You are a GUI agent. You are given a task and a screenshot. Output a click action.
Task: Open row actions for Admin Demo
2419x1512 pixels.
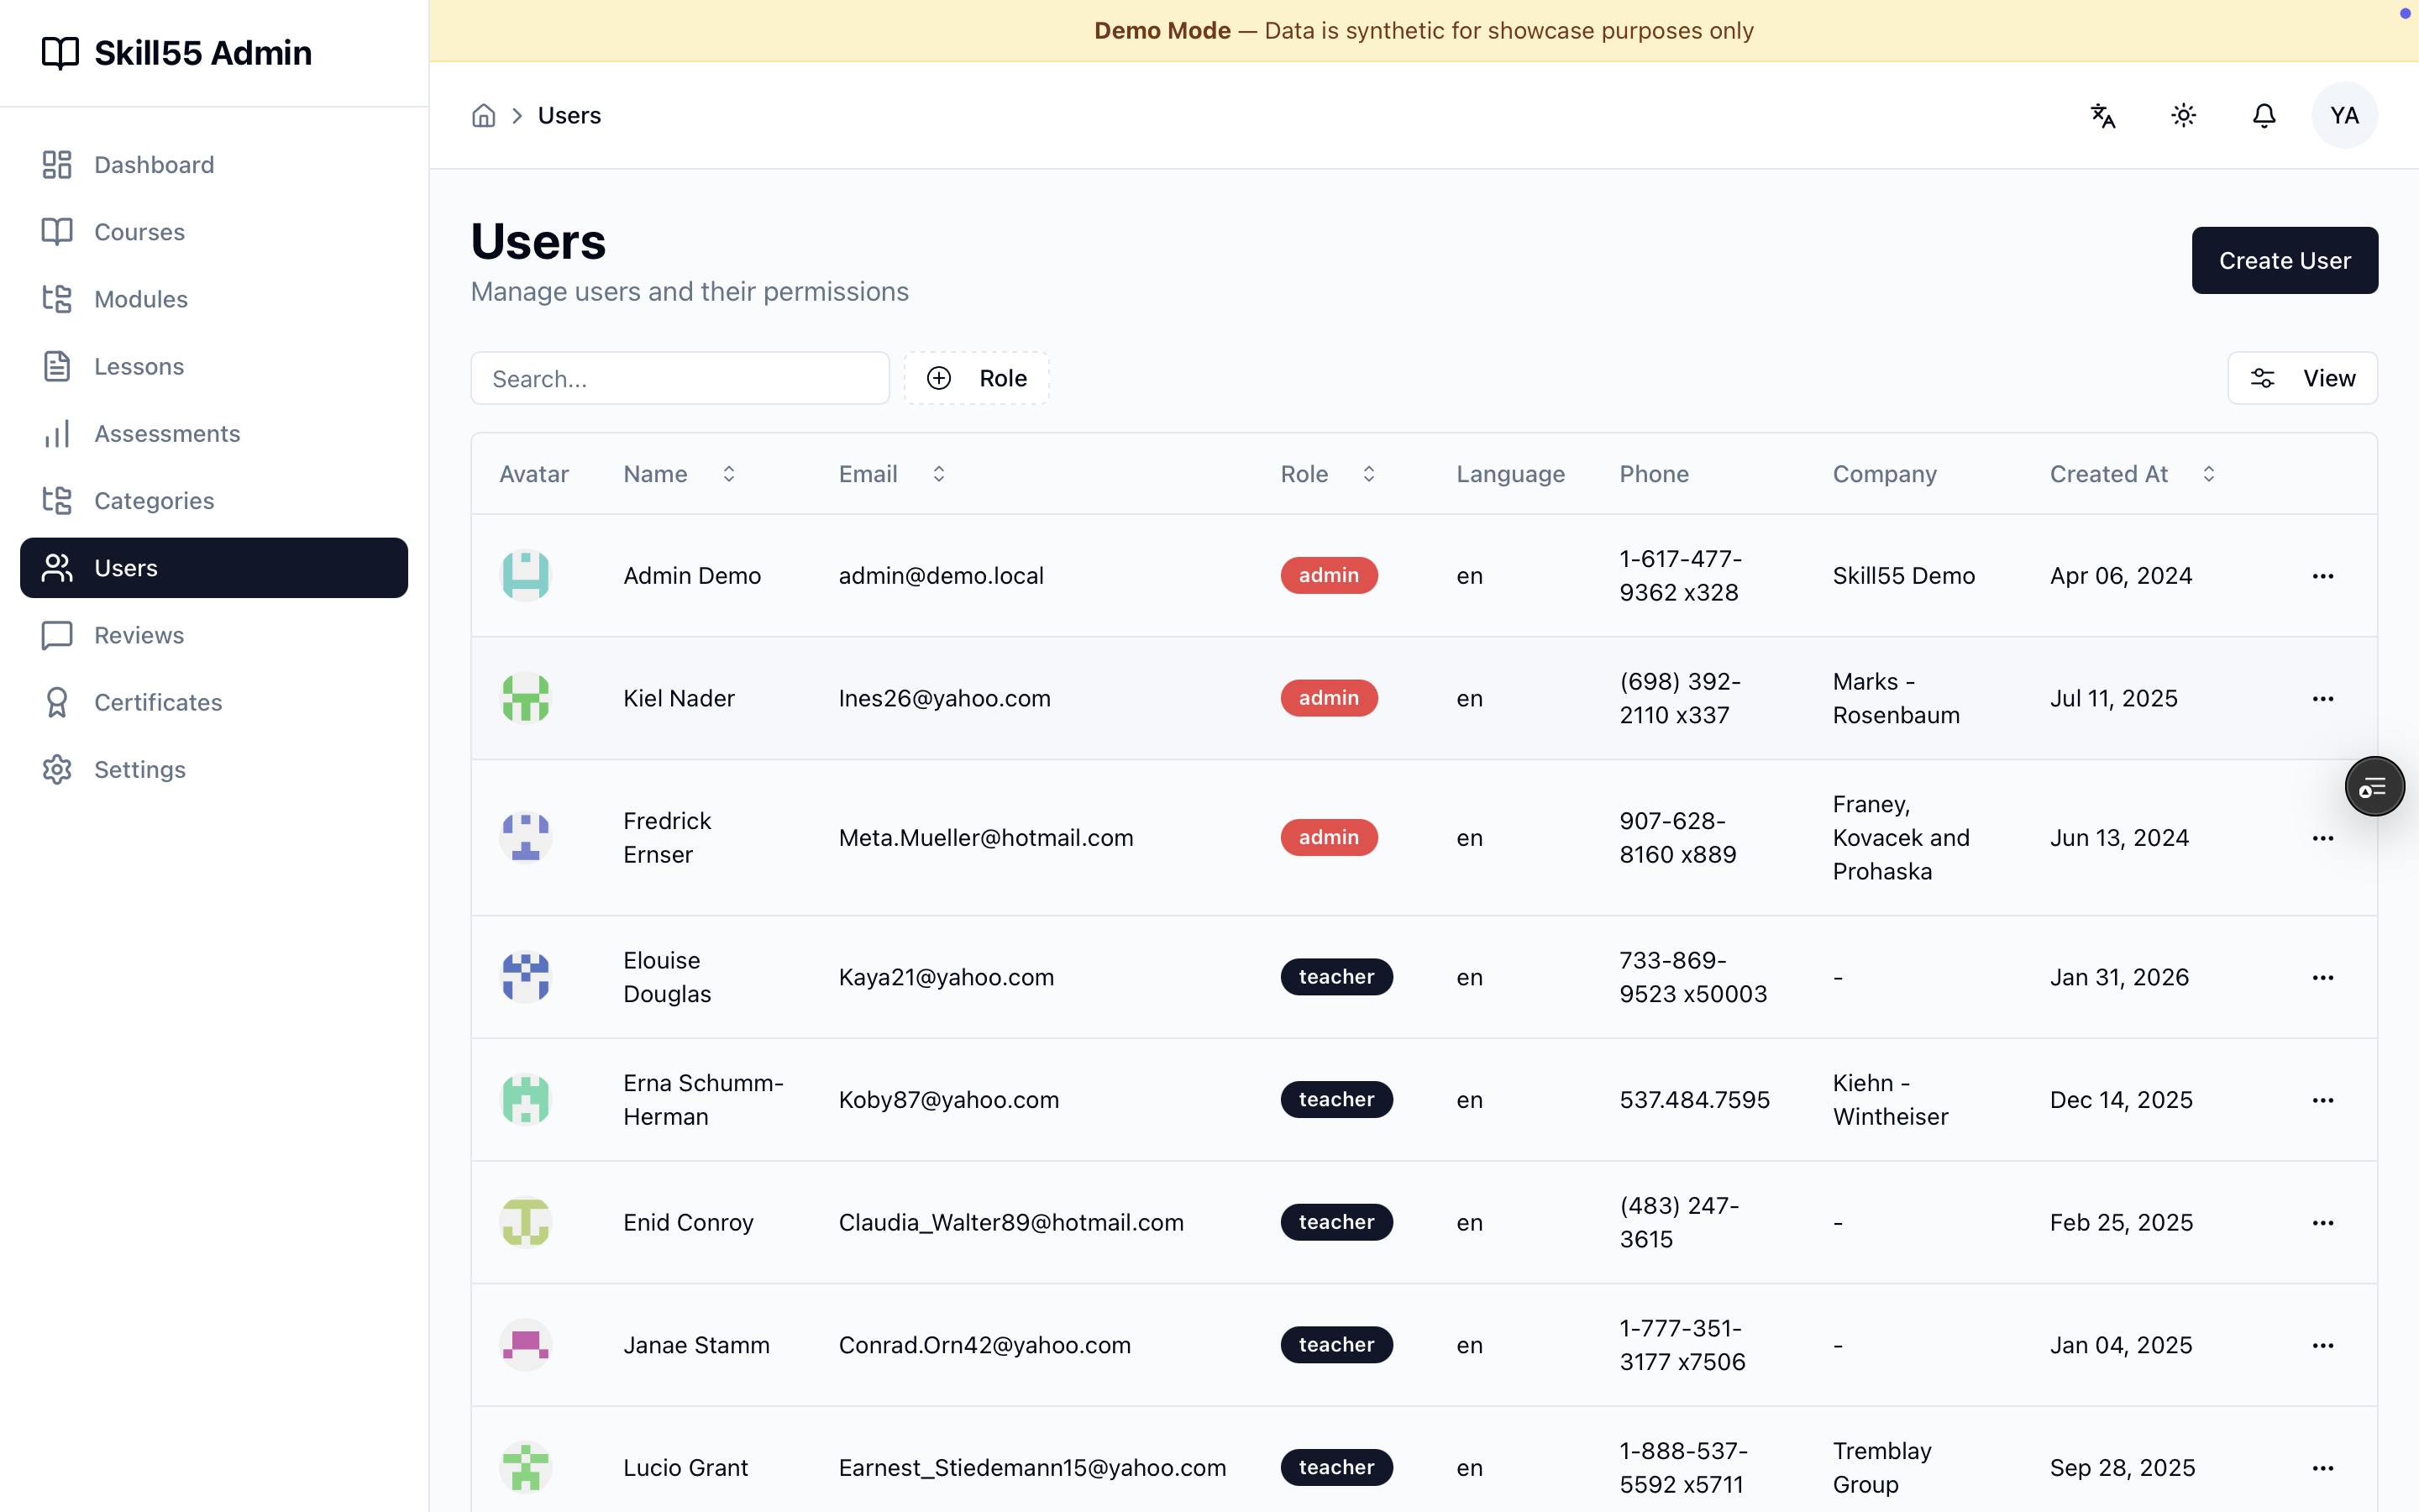click(x=2323, y=576)
